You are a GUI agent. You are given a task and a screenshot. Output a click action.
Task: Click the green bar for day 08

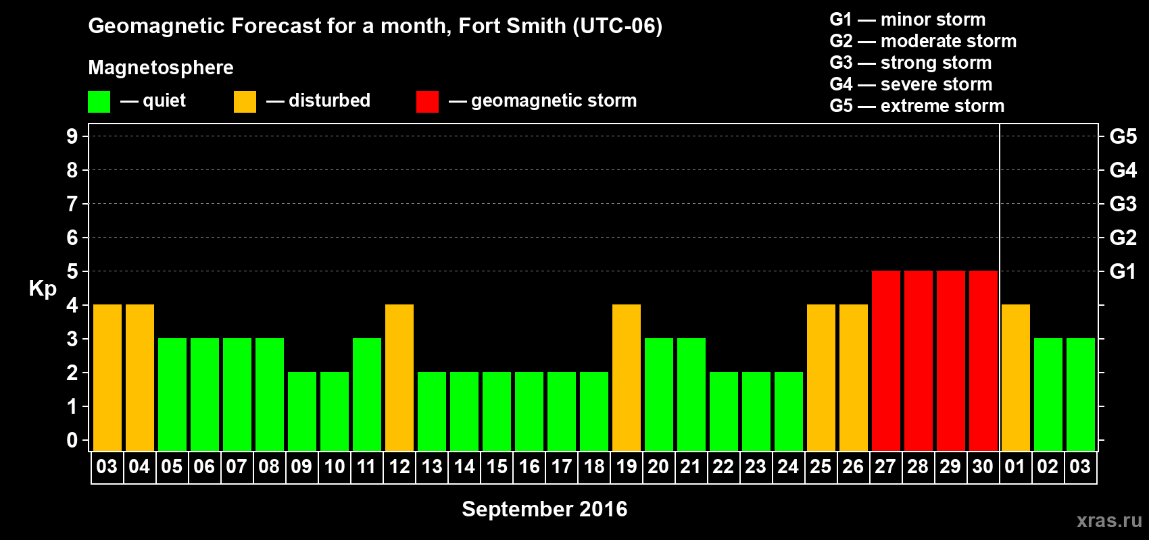[270, 395]
